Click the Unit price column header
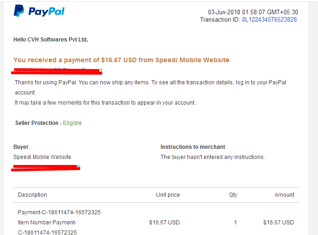This screenshot has width=318, height=235. point(168,195)
